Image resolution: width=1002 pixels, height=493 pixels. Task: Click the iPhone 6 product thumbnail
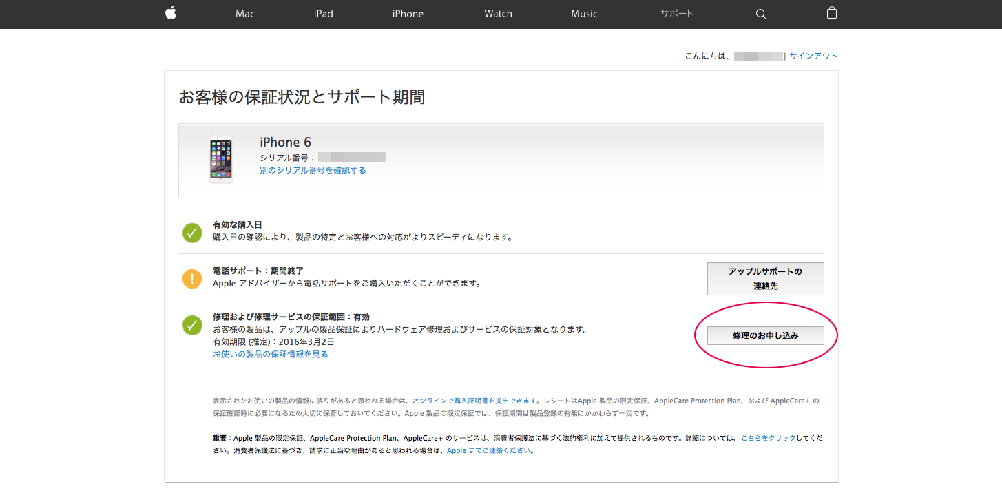(221, 160)
